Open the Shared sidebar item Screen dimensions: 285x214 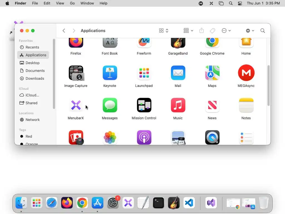(33, 103)
